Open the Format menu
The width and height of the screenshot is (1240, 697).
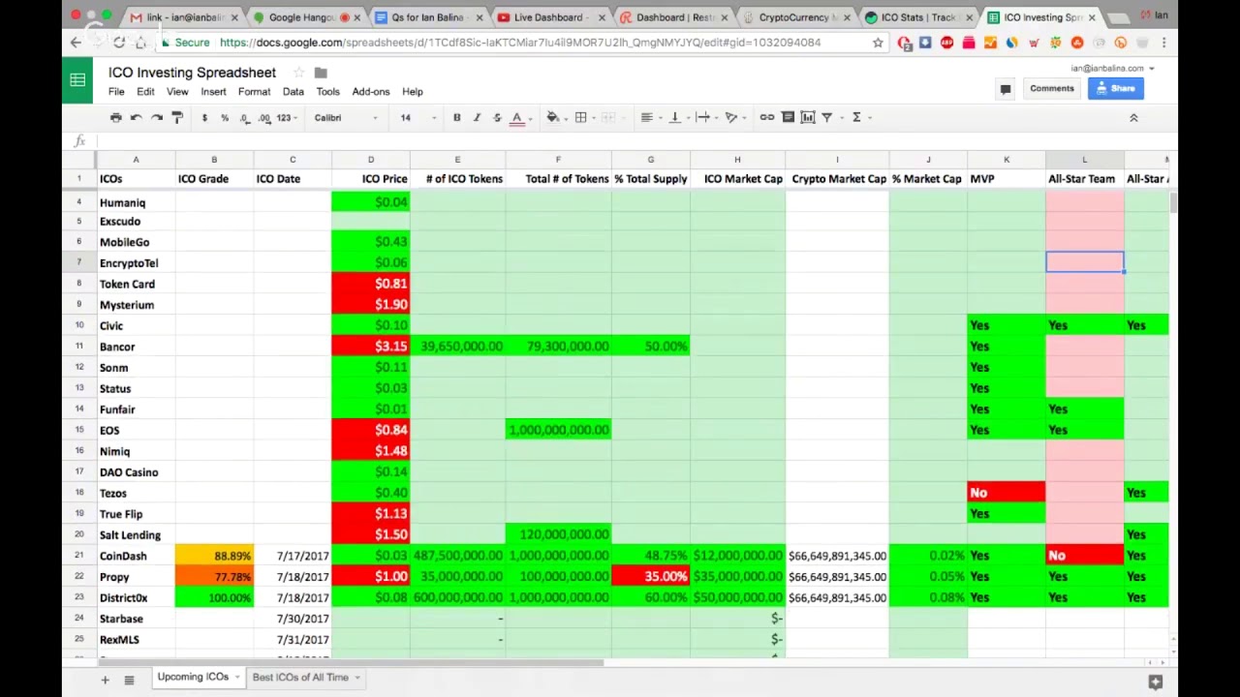click(254, 92)
